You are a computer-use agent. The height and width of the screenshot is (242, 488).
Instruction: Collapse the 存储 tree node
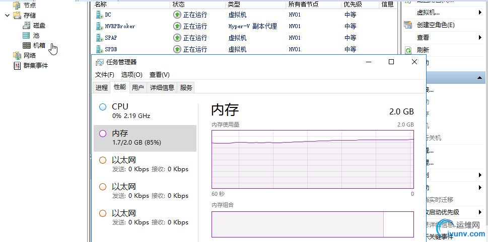(8, 15)
